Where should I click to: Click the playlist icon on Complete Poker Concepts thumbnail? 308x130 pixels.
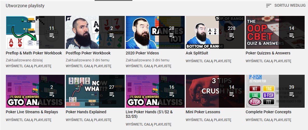(x=292, y=95)
